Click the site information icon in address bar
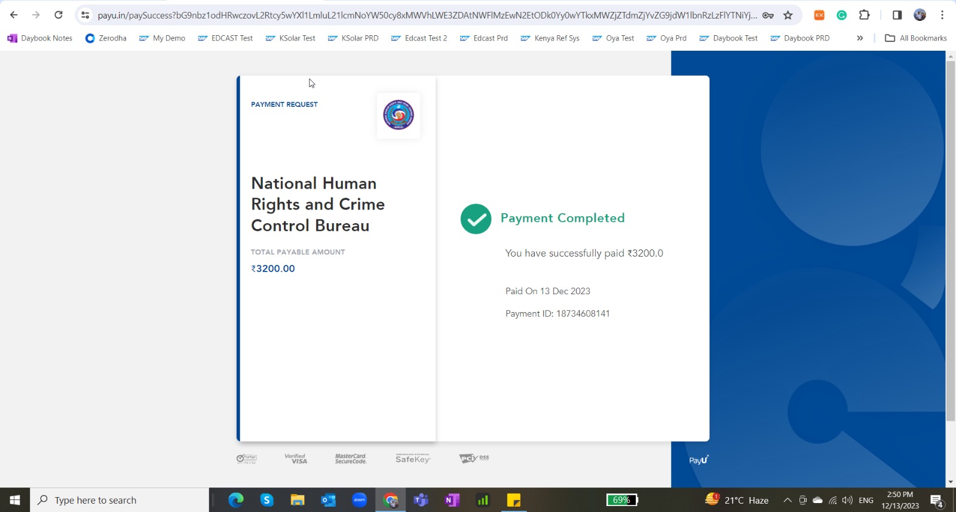The image size is (956, 512). pyautogui.click(x=85, y=15)
